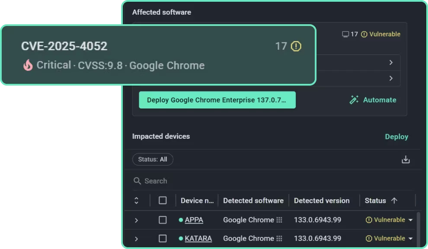Click the Deploy link for impacted devices
This screenshot has height=249, width=428.
tap(396, 137)
